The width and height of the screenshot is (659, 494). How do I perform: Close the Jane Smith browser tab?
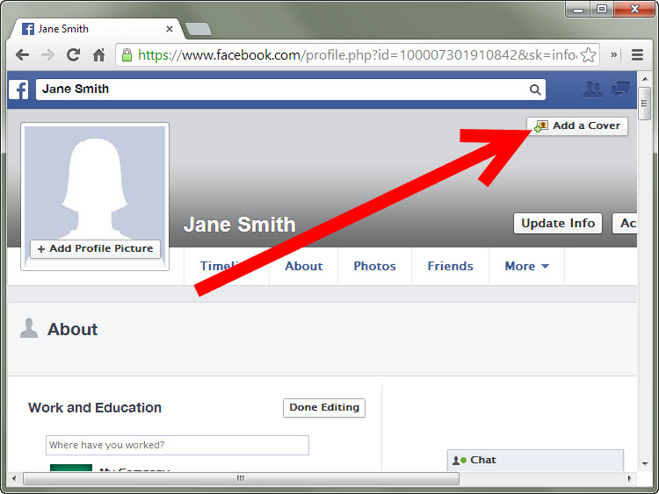point(170,29)
